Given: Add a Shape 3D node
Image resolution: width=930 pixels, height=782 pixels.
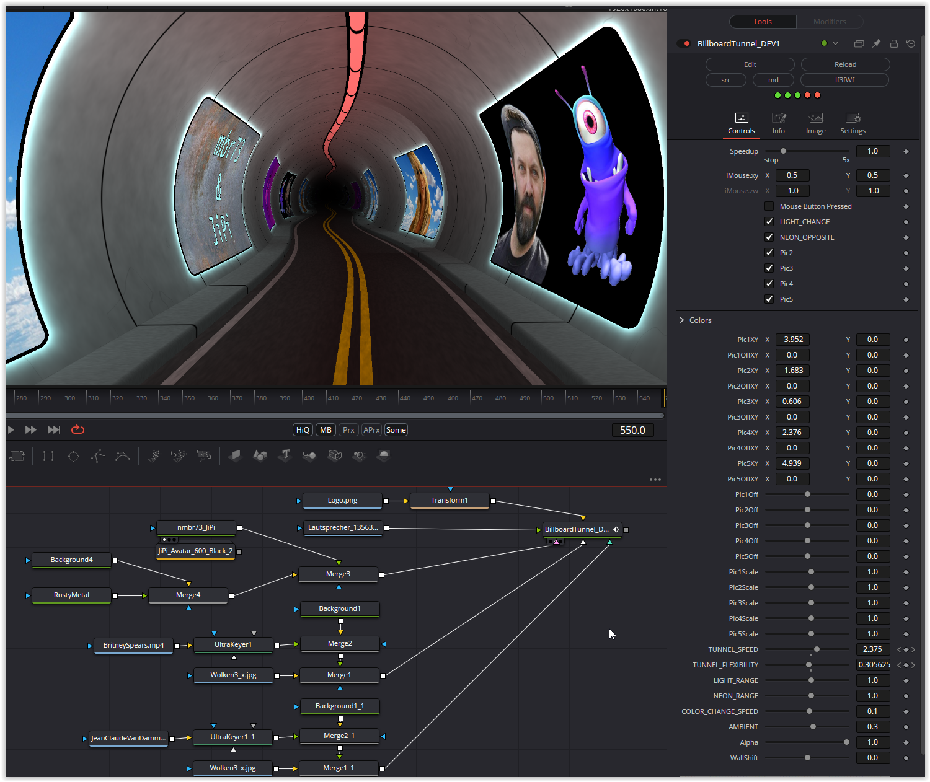Looking at the screenshot, I should (260, 456).
